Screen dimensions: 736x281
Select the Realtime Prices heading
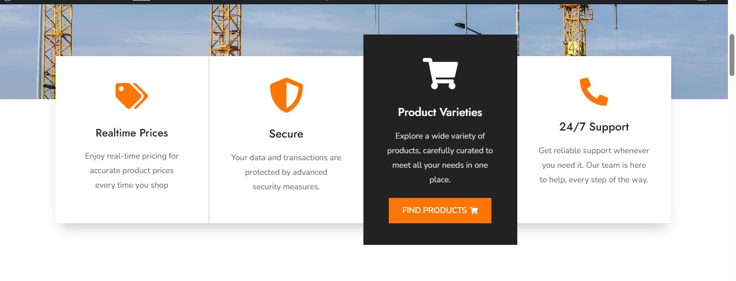click(x=132, y=133)
